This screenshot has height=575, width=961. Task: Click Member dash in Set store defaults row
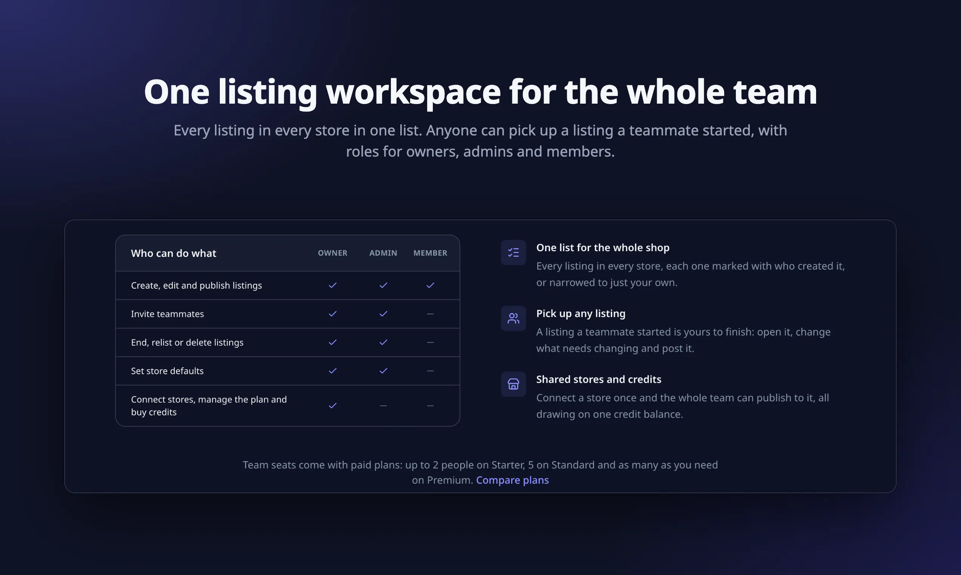[430, 371]
